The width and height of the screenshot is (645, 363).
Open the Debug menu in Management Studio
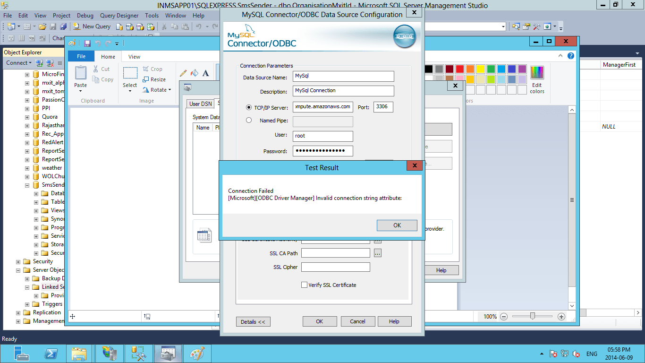point(85,16)
